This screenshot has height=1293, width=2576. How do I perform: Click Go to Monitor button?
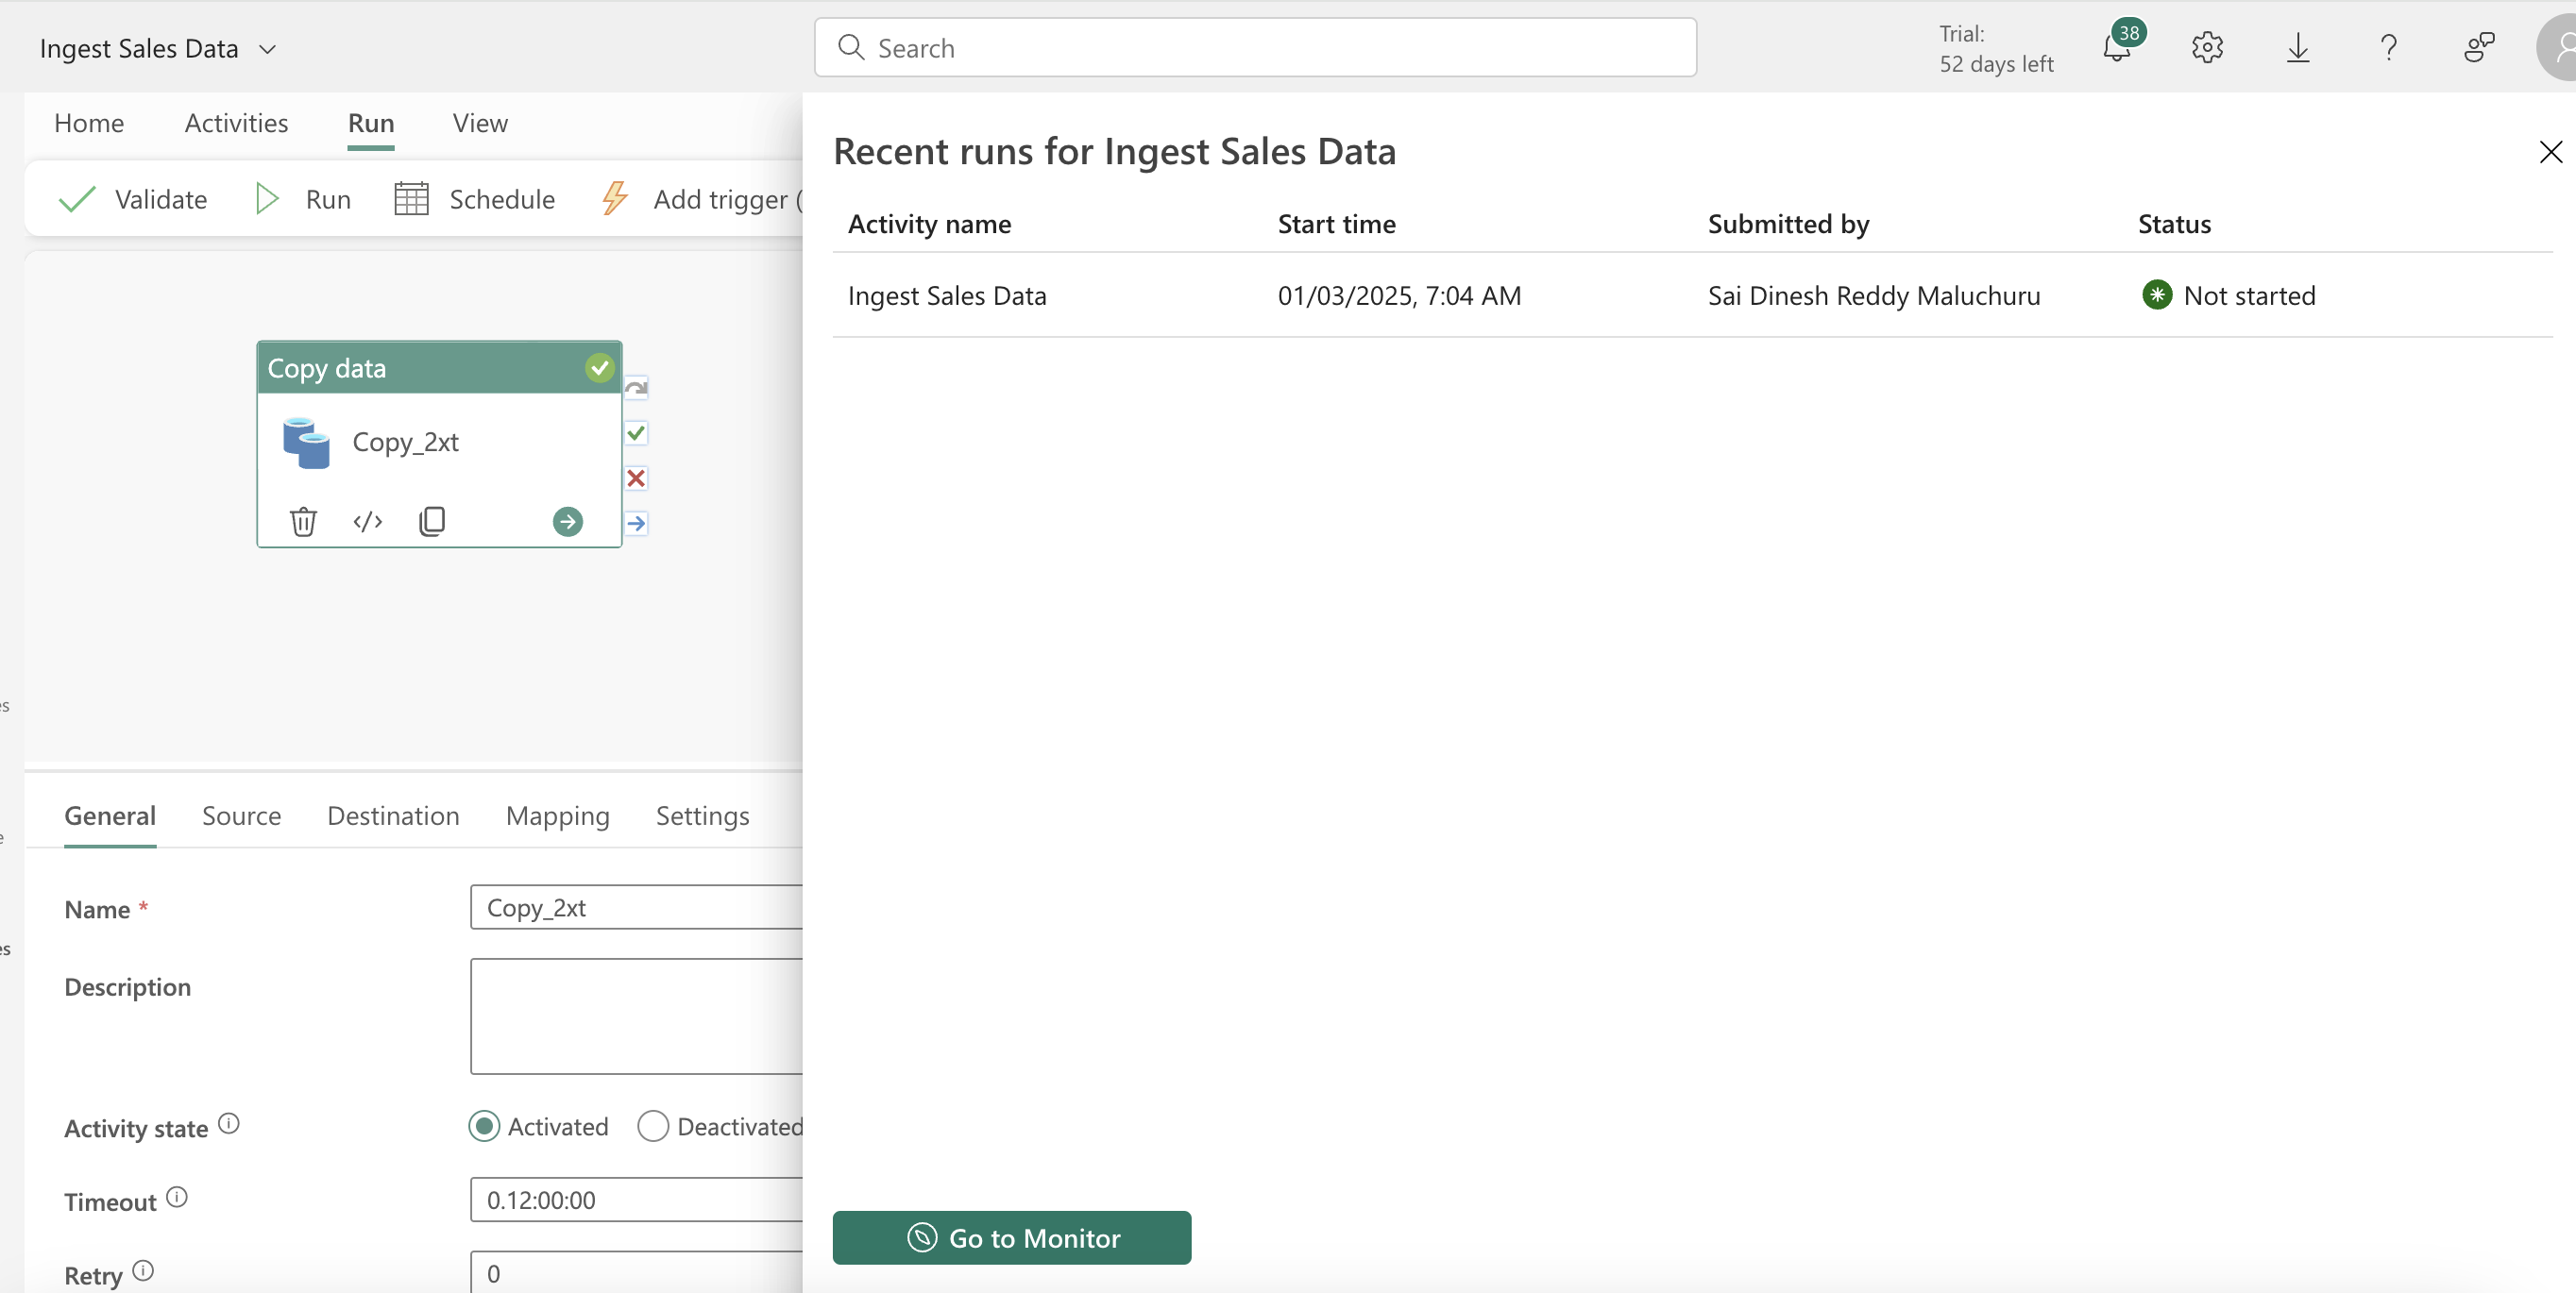1011,1237
